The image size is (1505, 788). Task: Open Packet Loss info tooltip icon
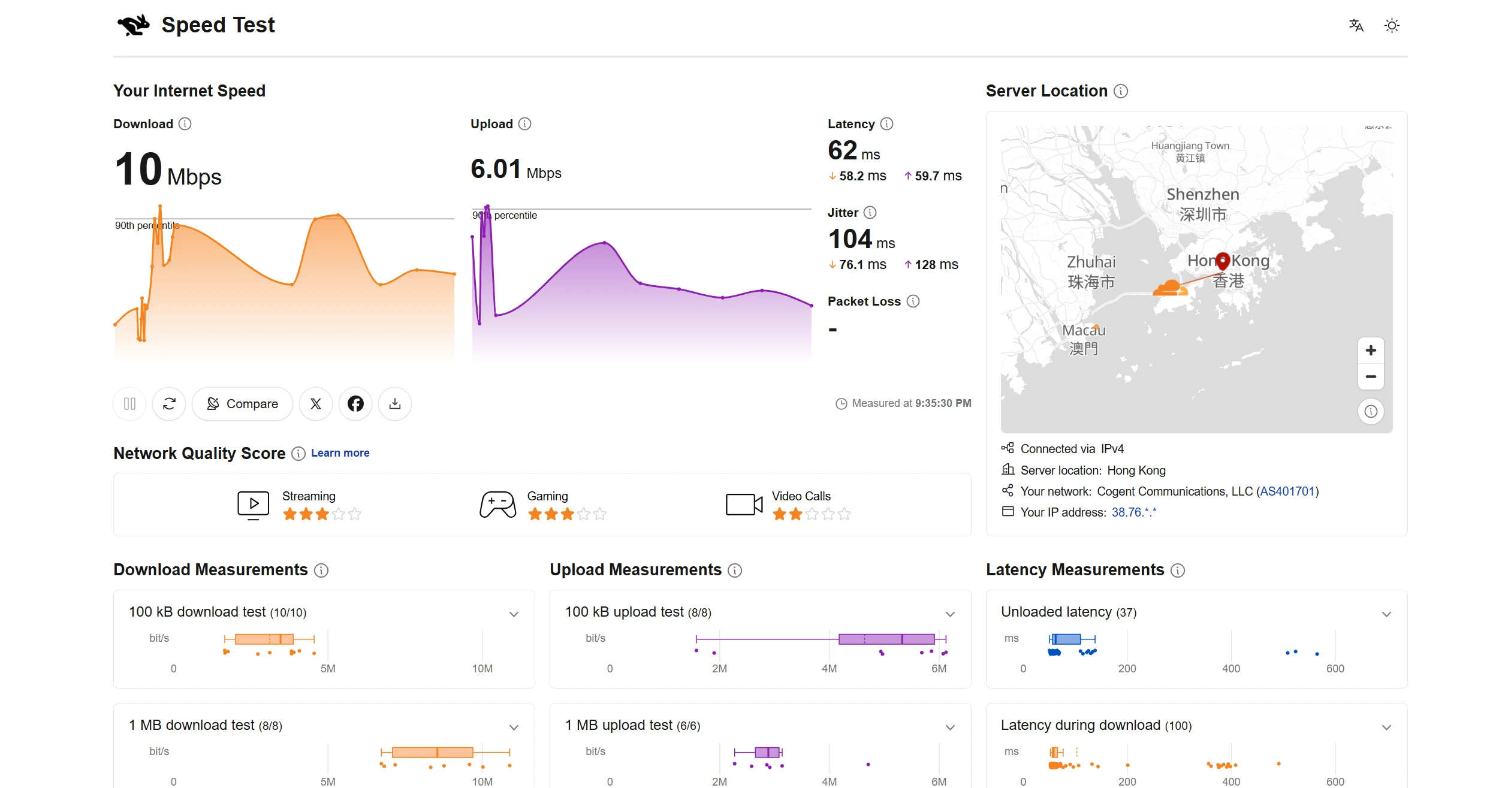tap(913, 301)
